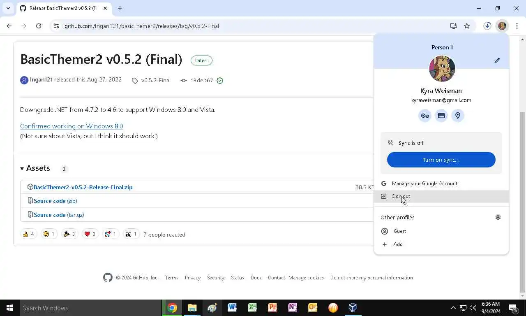Toggle the hooray party reaction
Screen dimensions: 526x316
click(x=69, y=234)
